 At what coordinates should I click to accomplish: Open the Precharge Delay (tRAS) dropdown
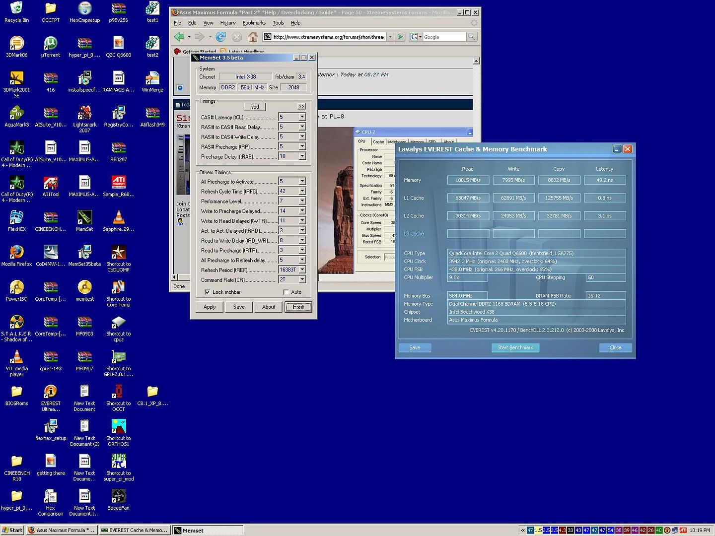coord(302,156)
